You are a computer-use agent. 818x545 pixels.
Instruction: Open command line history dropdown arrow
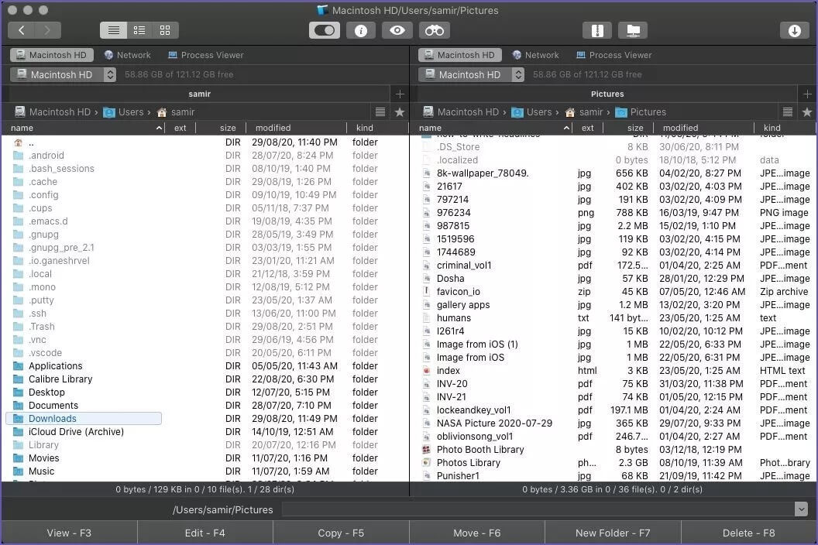[801, 509]
